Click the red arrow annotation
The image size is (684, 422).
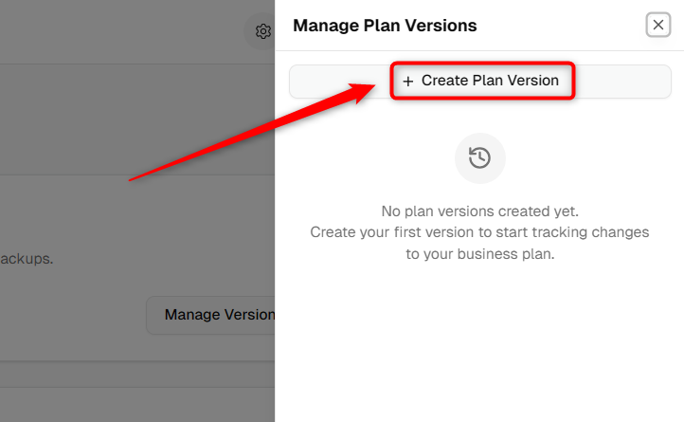[252, 132]
